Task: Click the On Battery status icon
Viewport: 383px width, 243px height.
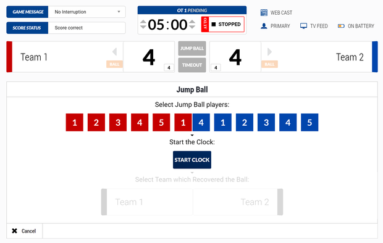Action: [x=341, y=26]
